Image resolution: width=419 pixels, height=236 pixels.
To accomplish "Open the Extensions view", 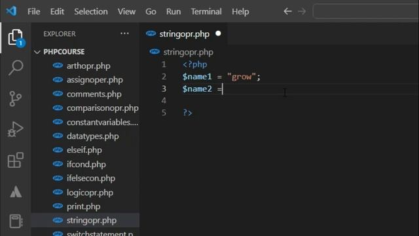I will point(16,160).
